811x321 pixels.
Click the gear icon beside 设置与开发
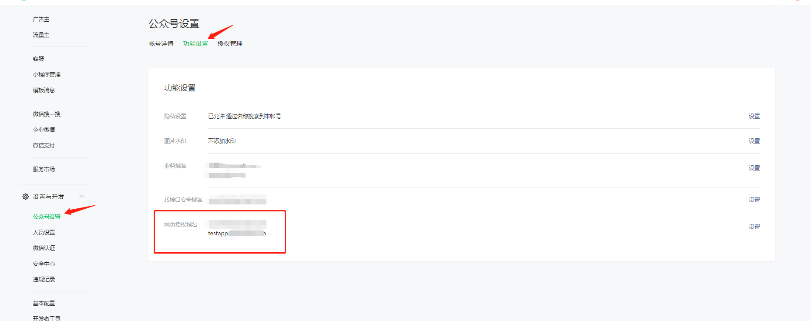click(x=26, y=197)
